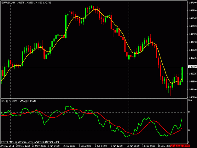Click the 1.46045 price axis label

pos(193,19)
